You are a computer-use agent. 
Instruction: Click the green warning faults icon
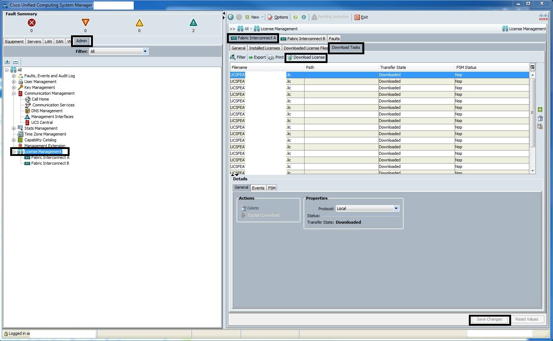coord(193,23)
